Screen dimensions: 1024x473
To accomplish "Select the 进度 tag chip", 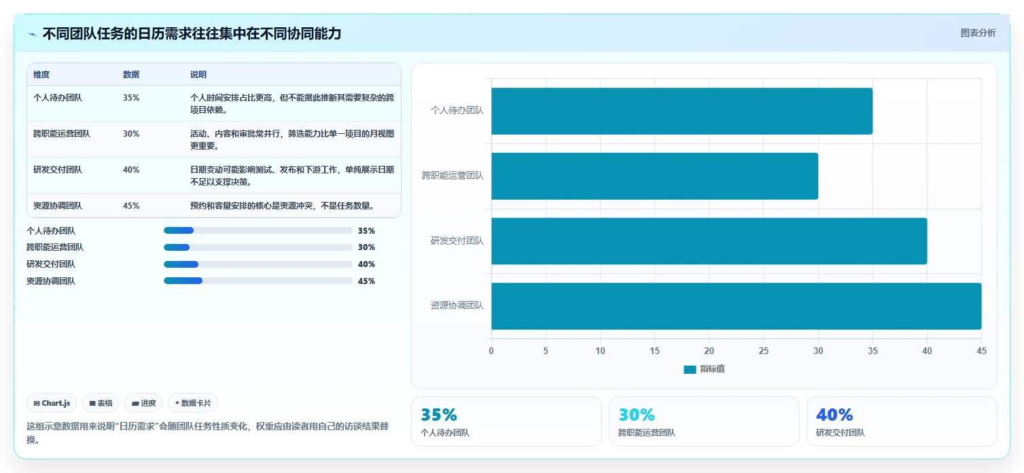I will click(x=143, y=403).
